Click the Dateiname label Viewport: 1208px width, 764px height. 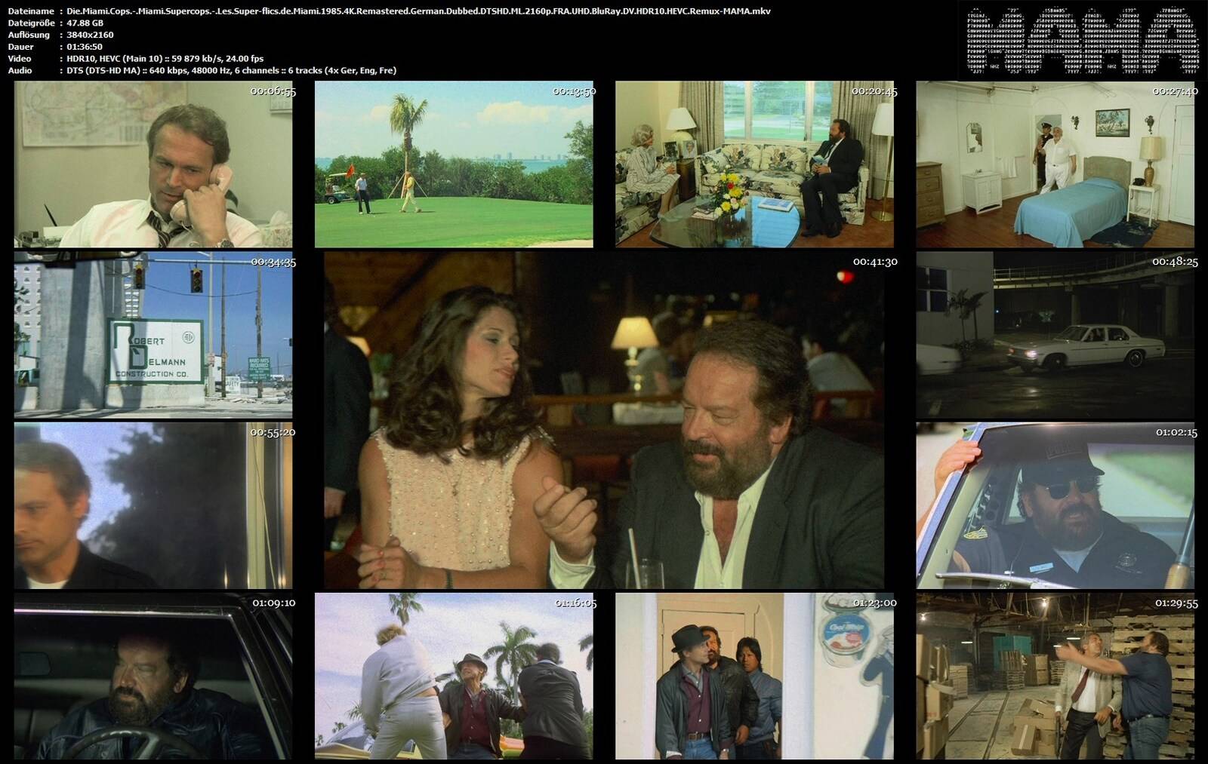[31, 11]
